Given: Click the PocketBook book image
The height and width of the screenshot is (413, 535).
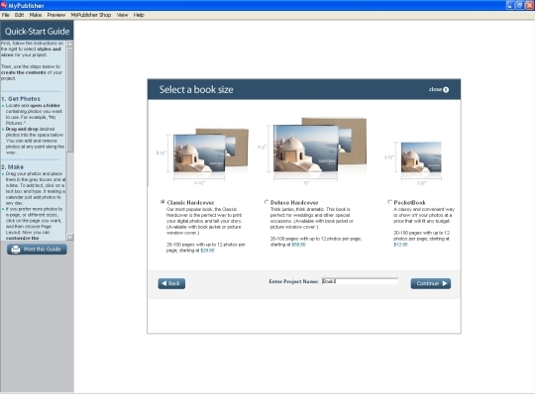Looking at the screenshot, I should point(421,157).
